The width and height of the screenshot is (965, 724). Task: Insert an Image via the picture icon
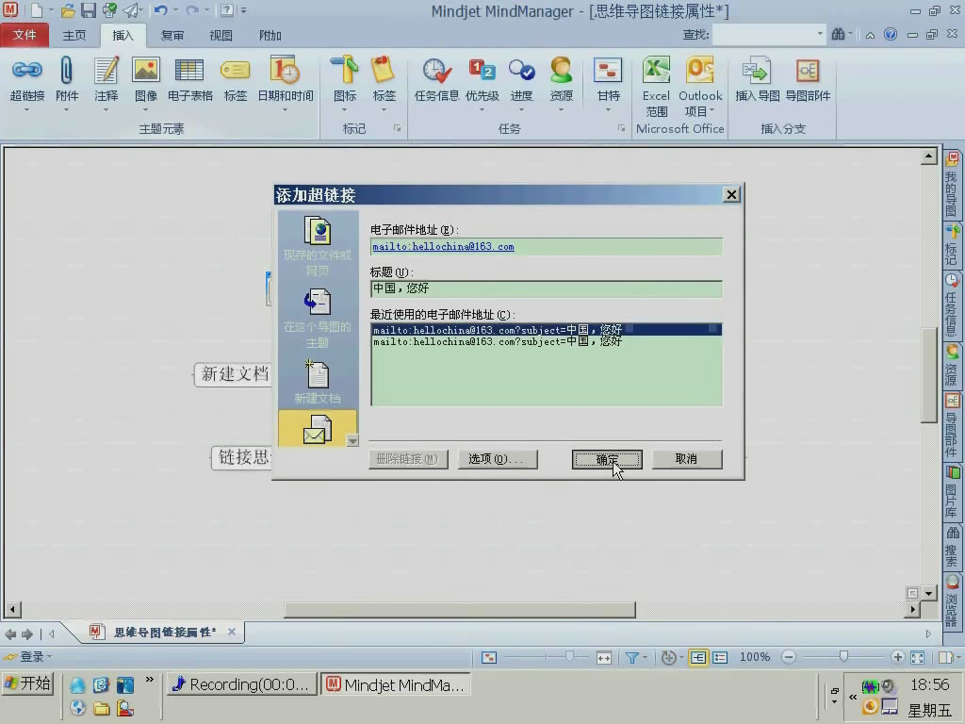pos(146,70)
